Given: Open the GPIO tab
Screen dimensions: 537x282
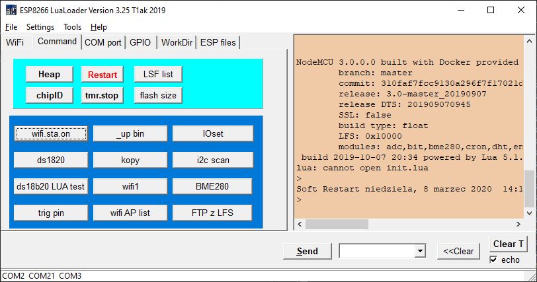Looking at the screenshot, I should point(140,43).
